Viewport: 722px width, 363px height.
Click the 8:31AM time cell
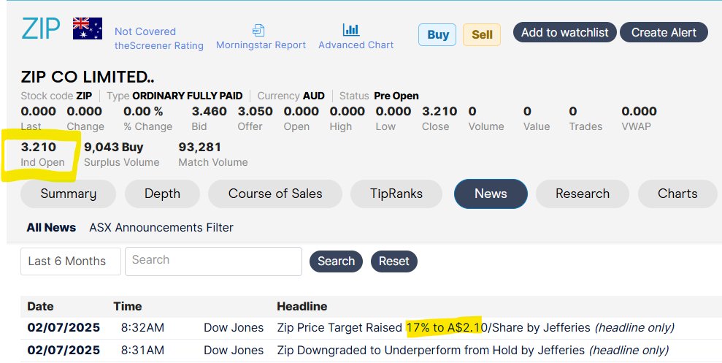click(x=143, y=350)
